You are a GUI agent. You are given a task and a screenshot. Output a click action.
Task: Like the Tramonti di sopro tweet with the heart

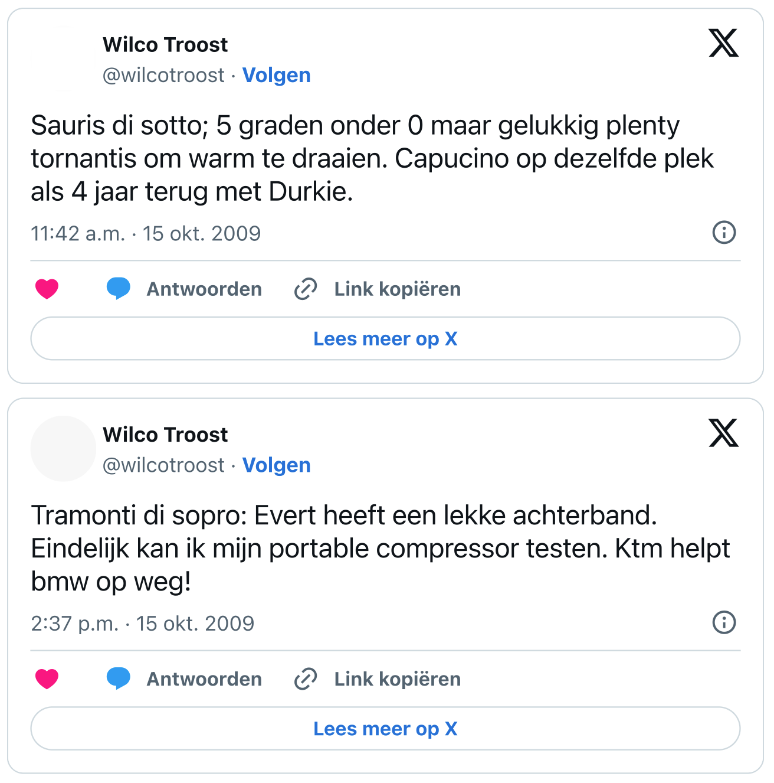47,678
